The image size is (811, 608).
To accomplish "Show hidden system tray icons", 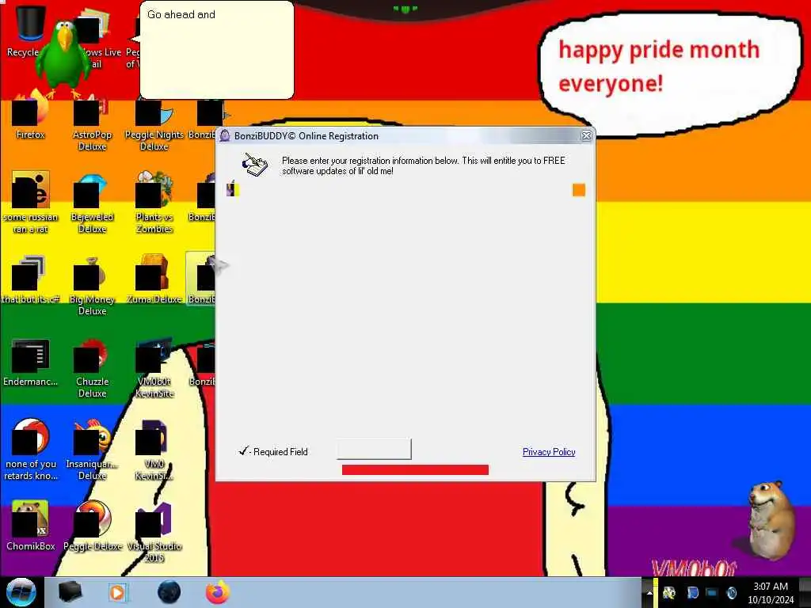I will click(x=649, y=593).
